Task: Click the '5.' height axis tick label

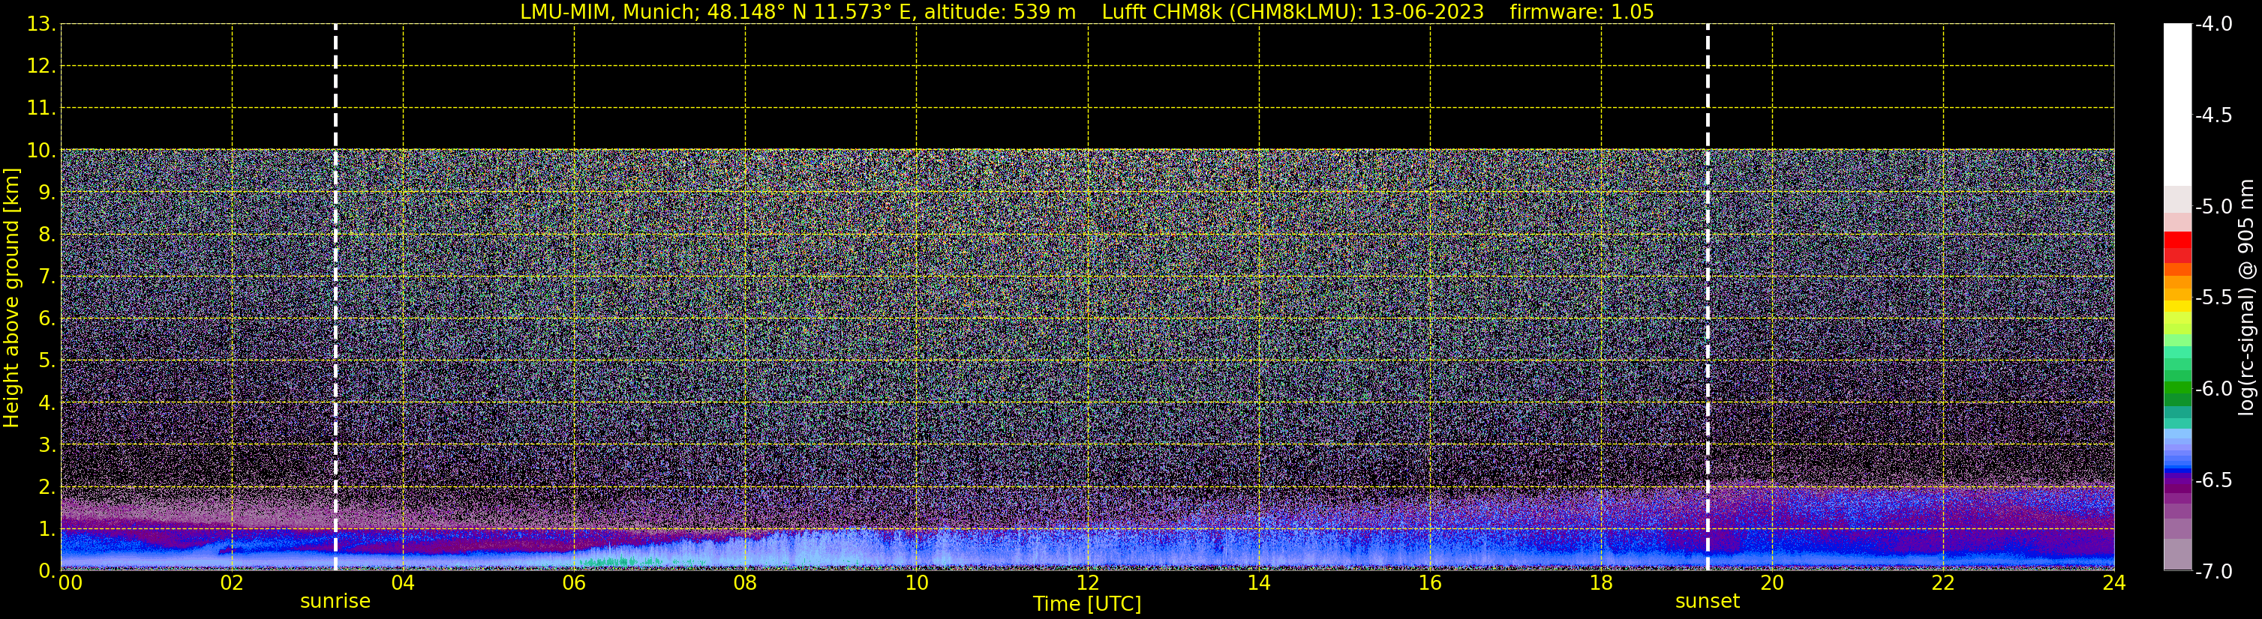Action: tap(47, 361)
